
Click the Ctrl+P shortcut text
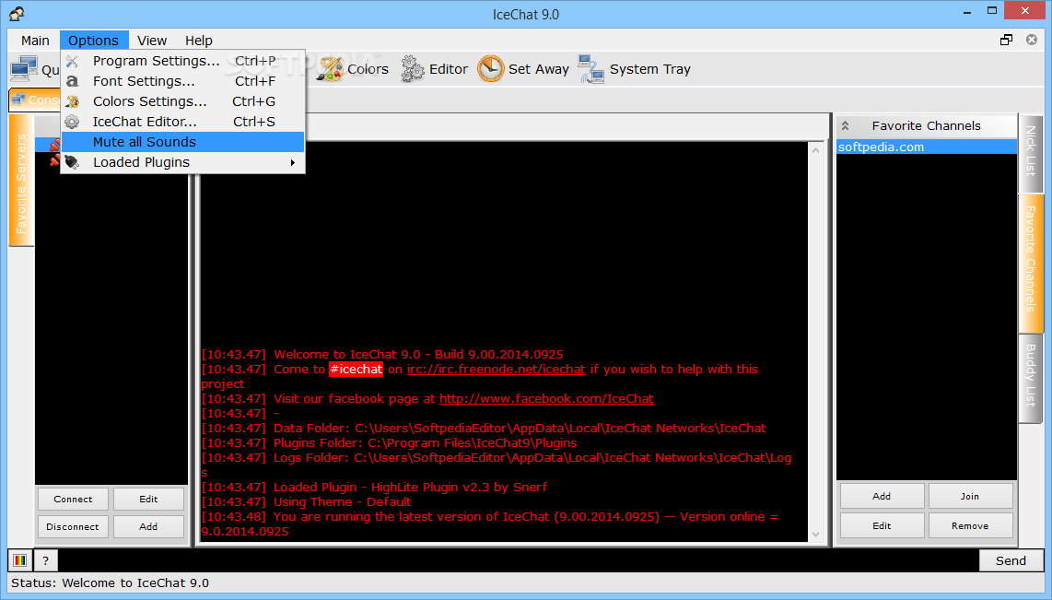pyautogui.click(x=255, y=61)
